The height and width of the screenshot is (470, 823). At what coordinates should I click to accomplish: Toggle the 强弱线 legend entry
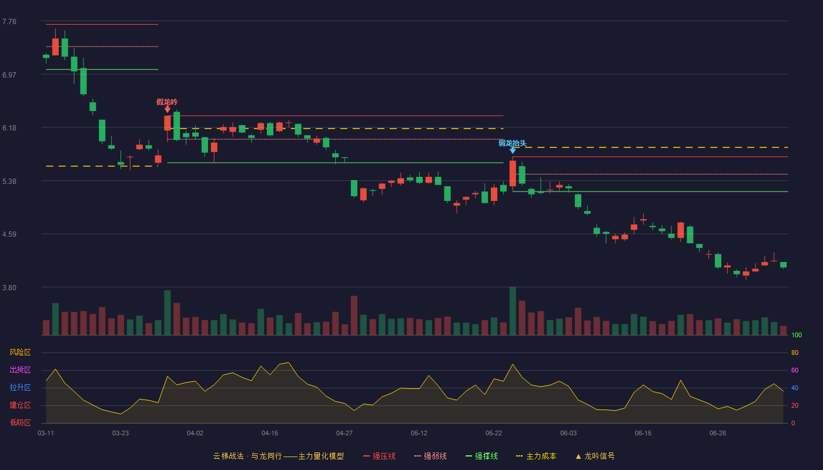pos(430,456)
